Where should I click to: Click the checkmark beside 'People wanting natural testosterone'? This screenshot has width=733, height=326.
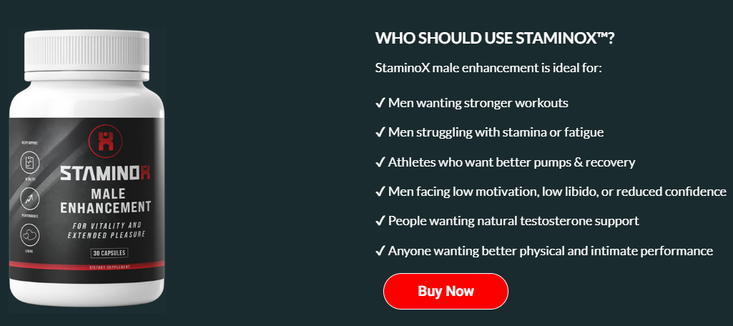(x=380, y=221)
